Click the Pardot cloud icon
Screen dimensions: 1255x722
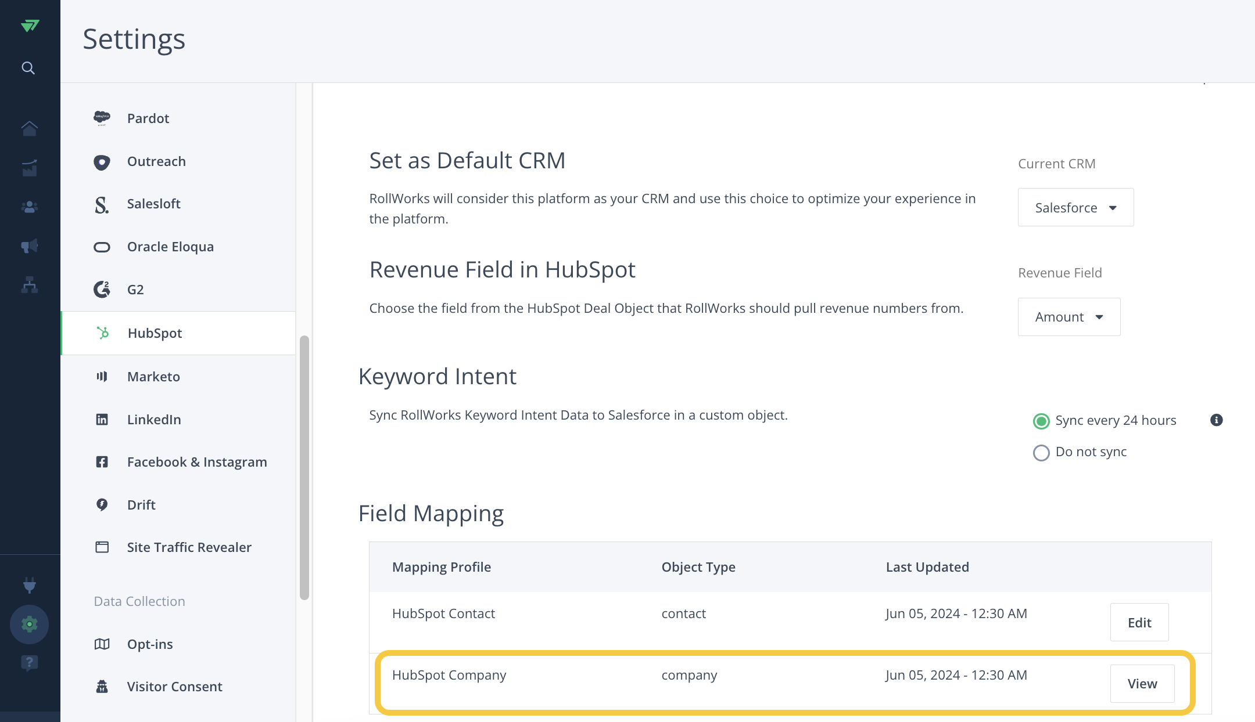click(102, 118)
